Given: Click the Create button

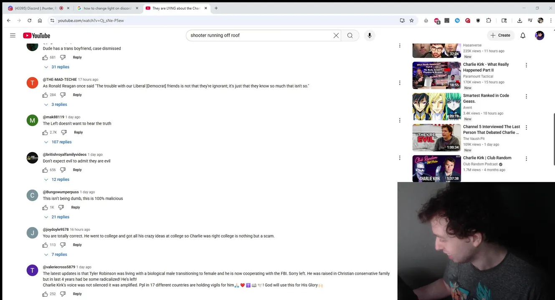Looking at the screenshot, I should [500, 35].
